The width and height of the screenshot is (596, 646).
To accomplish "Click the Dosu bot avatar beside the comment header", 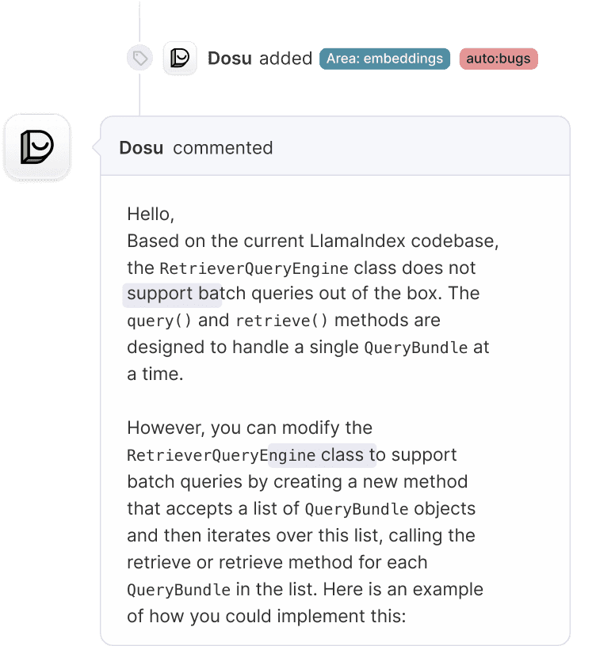I will point(36,146).
